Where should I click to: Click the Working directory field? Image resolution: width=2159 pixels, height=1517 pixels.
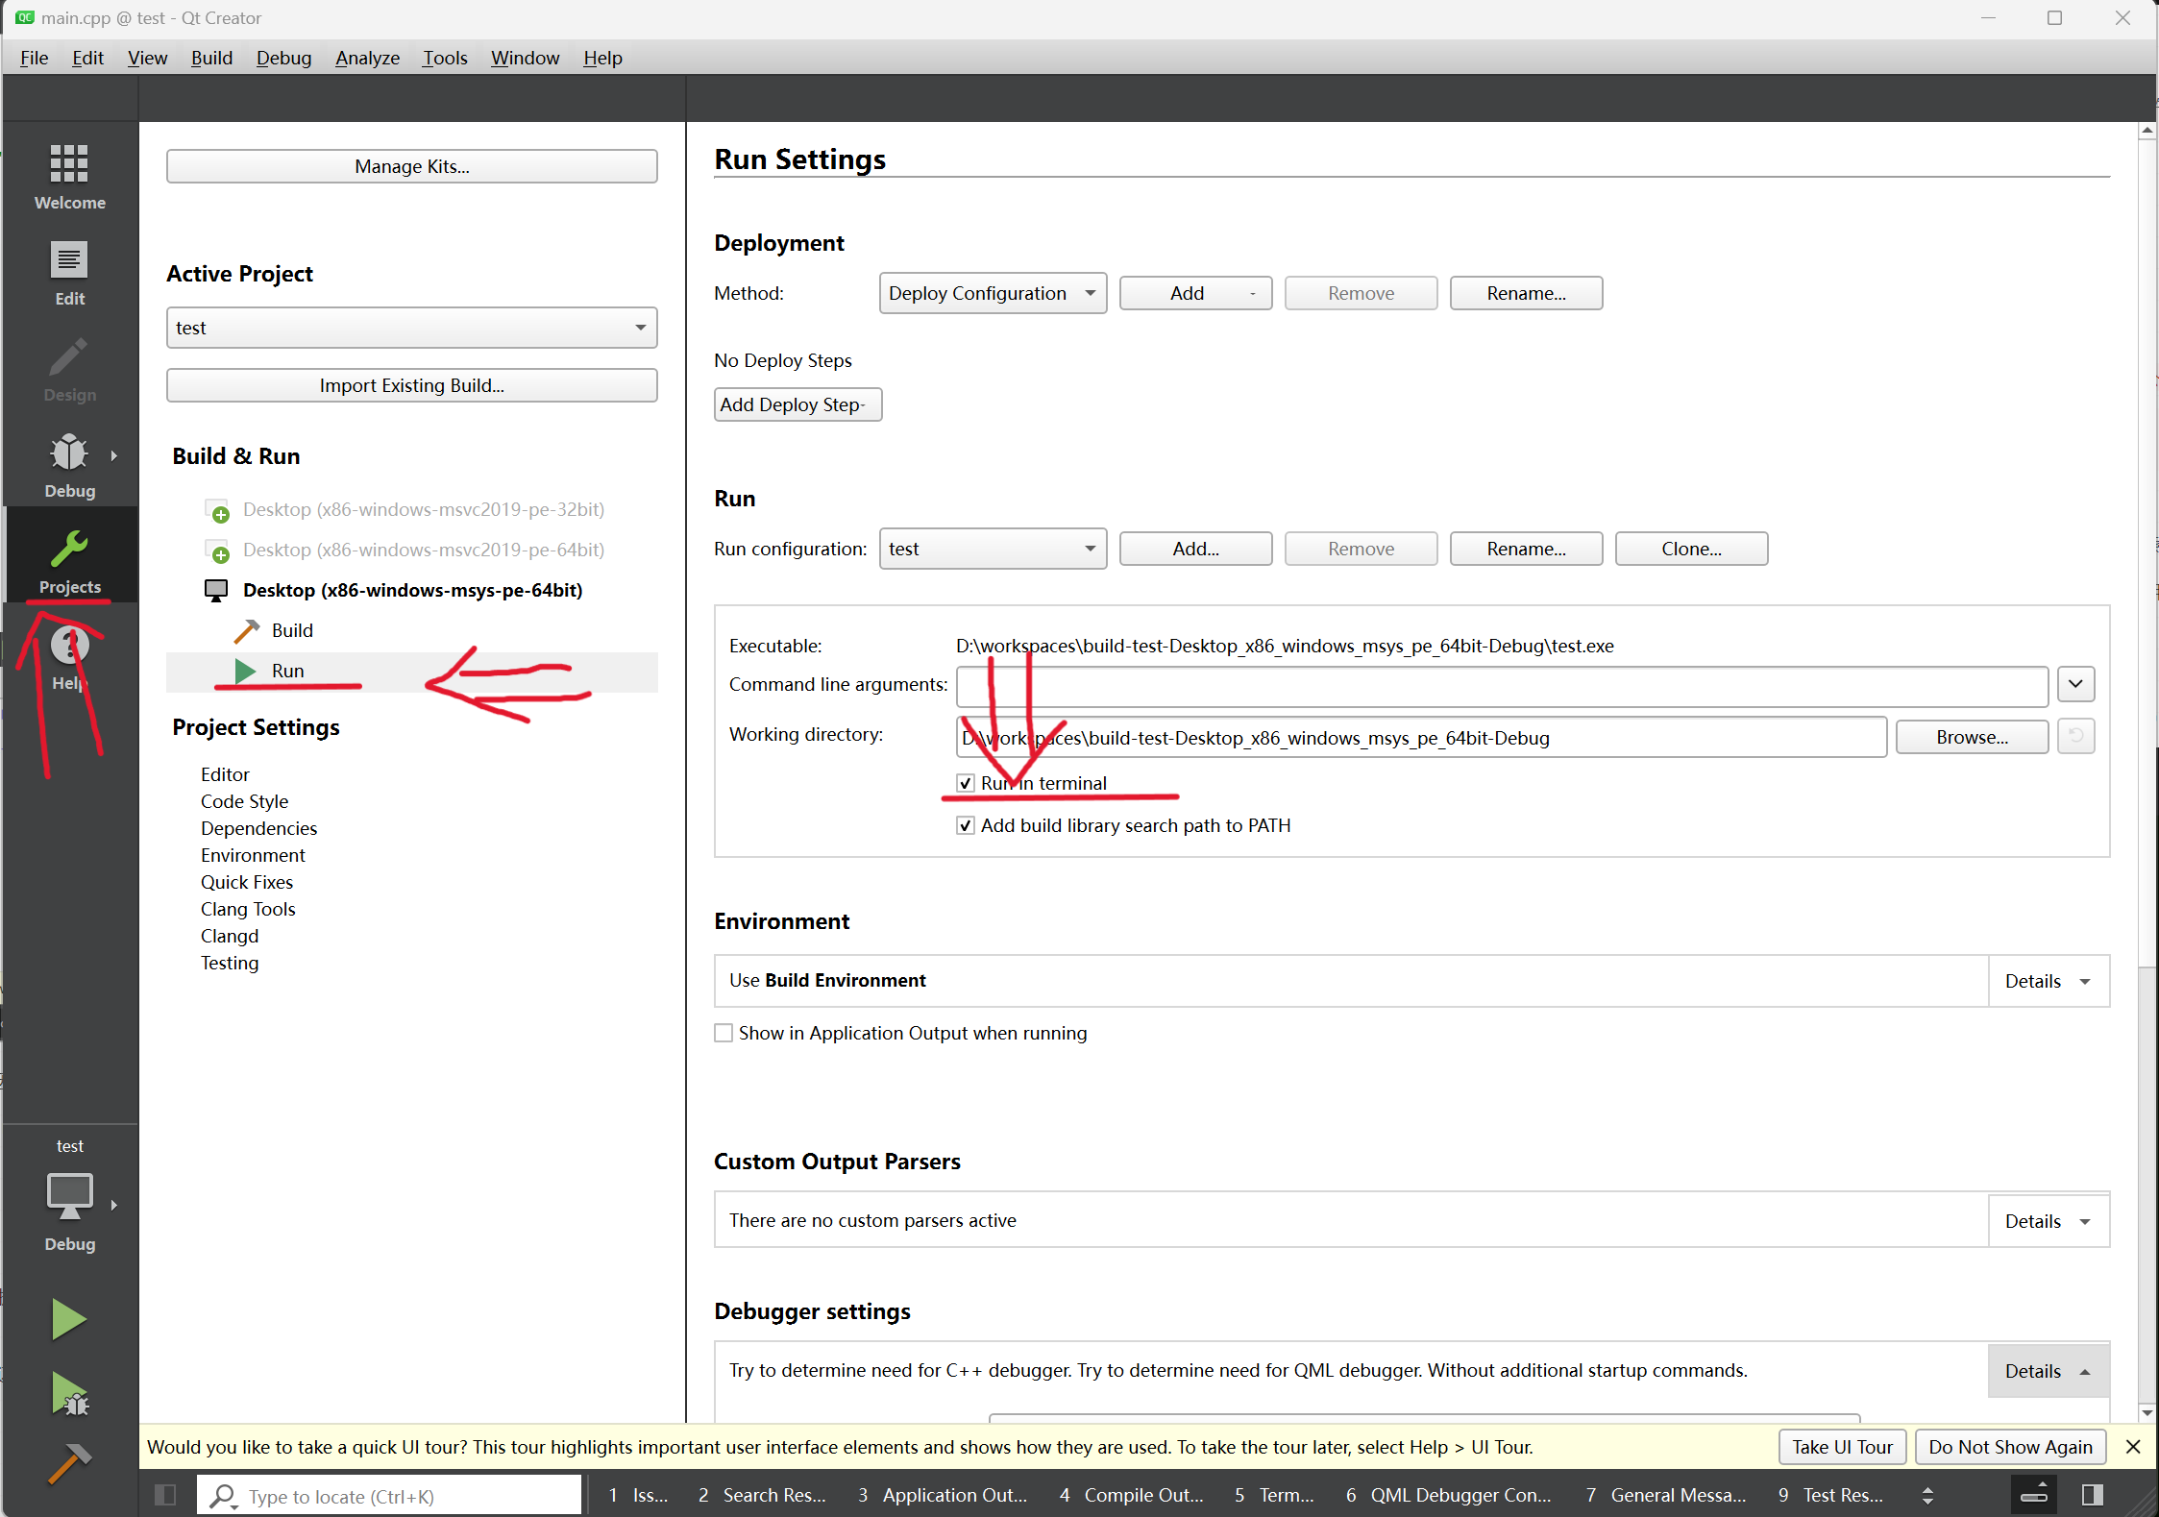[x=1421, y=737]
